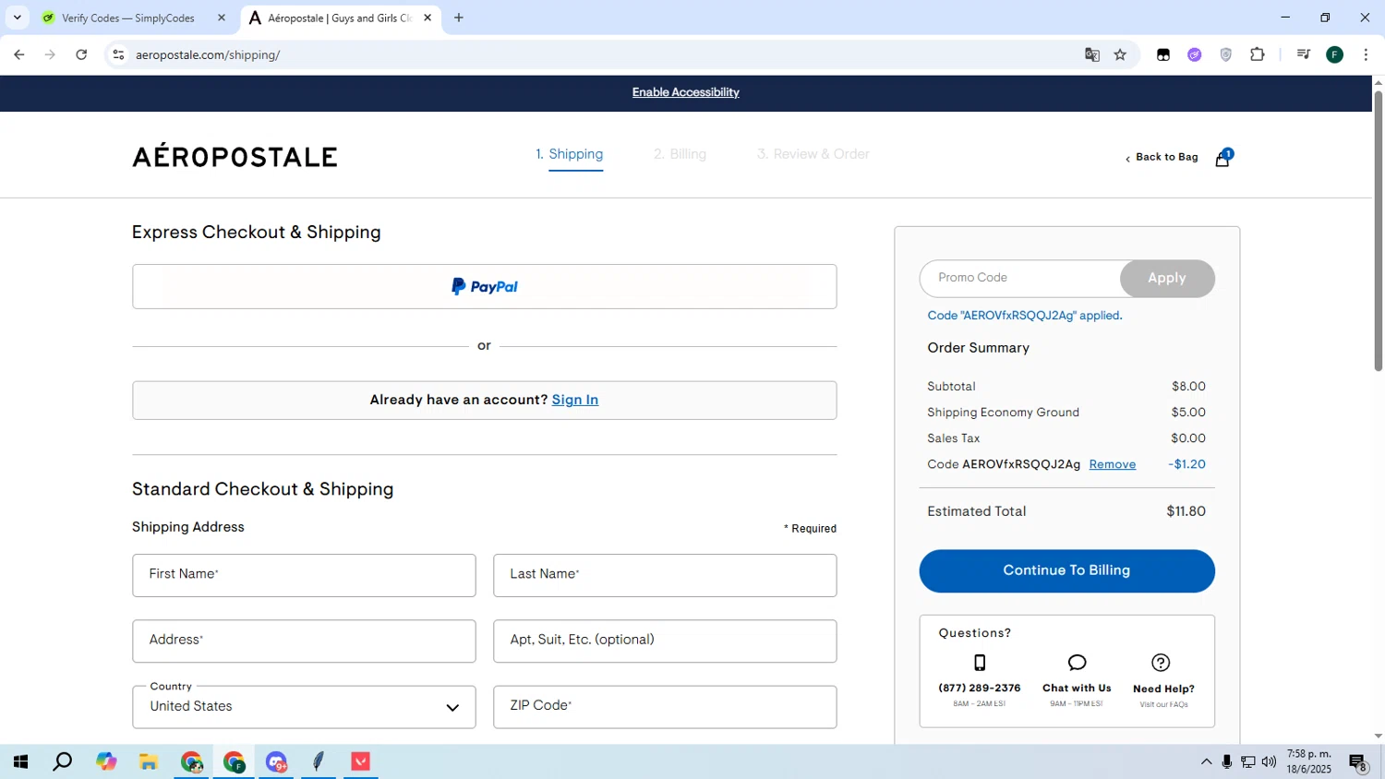Screen dimensions: 1385x779
Task: Click the Apt, Suit, Etc. optional field
Action: tap(665, 641)
